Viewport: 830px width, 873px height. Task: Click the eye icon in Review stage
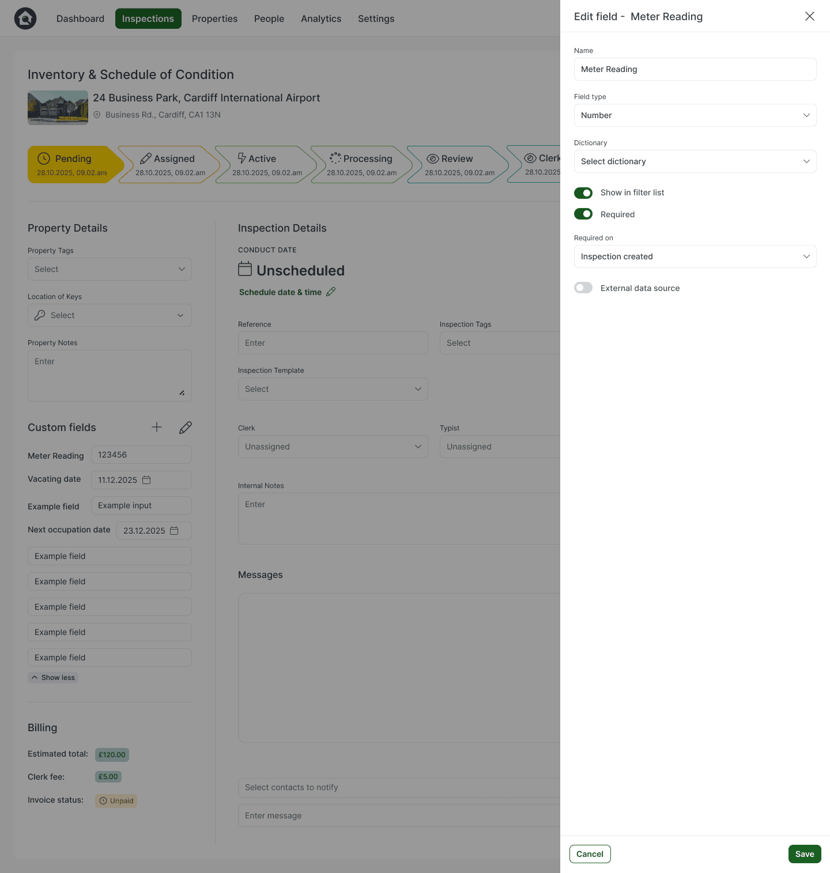[x=433, y=158]
